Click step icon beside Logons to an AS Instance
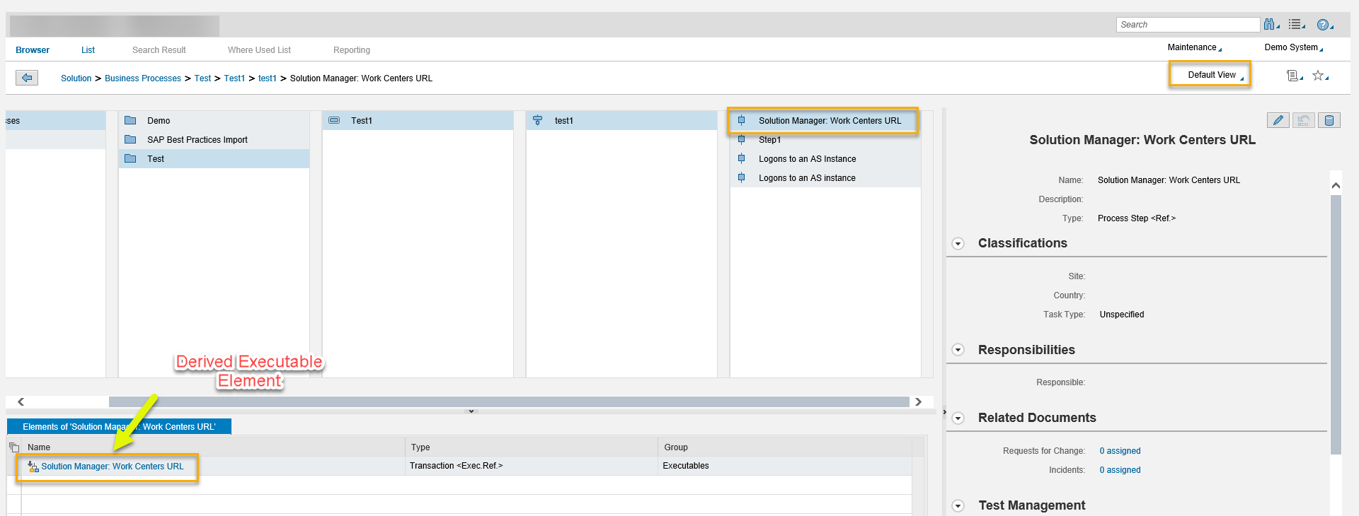The image size is (1359, 516). coord(742,158)
